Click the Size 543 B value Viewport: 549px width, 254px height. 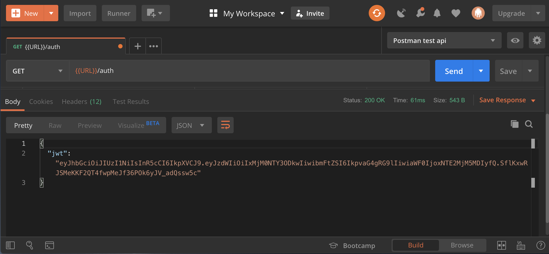(x=457, y=100)
